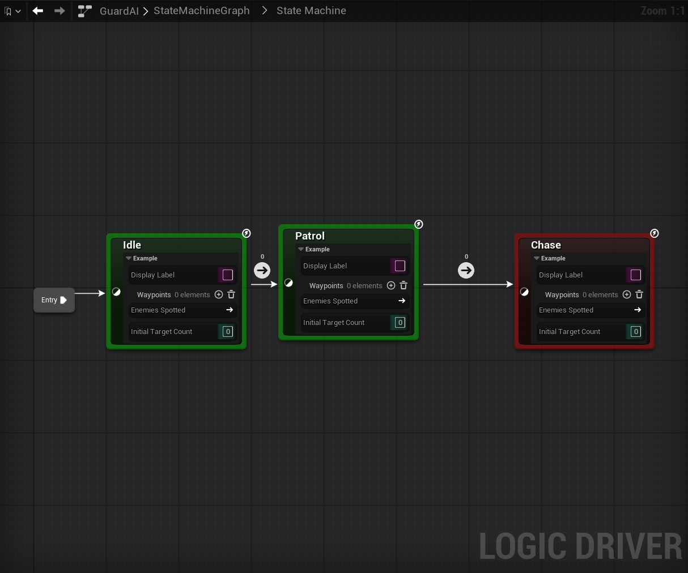Click Enemies Spotted label in Chase
Screen dimensions: 688x573
pyautogui.click(x=566, y=310)
